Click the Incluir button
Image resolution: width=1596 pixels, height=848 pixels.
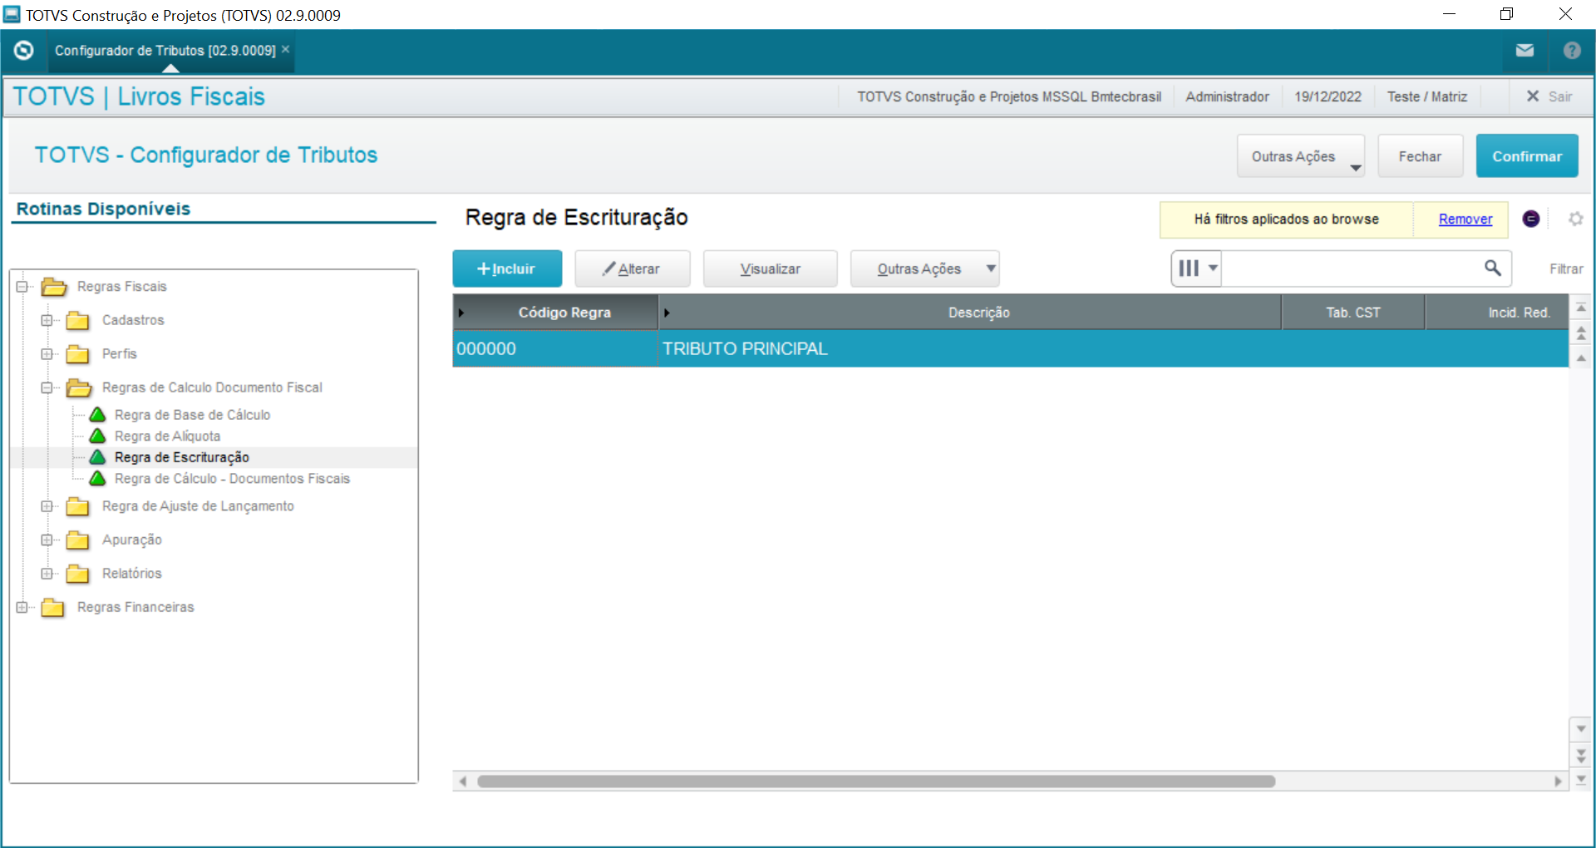[x=507, y=269]
